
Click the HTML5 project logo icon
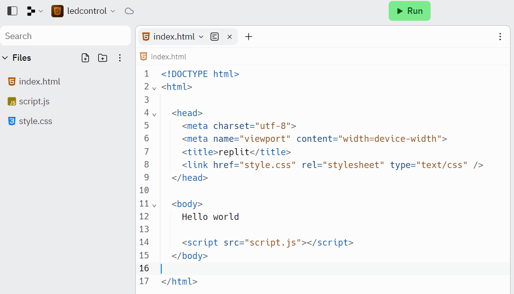coord(57,11)
